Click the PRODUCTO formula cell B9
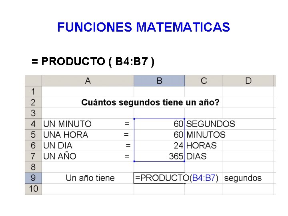Screen dimensions: 288x216 [159, 178]
